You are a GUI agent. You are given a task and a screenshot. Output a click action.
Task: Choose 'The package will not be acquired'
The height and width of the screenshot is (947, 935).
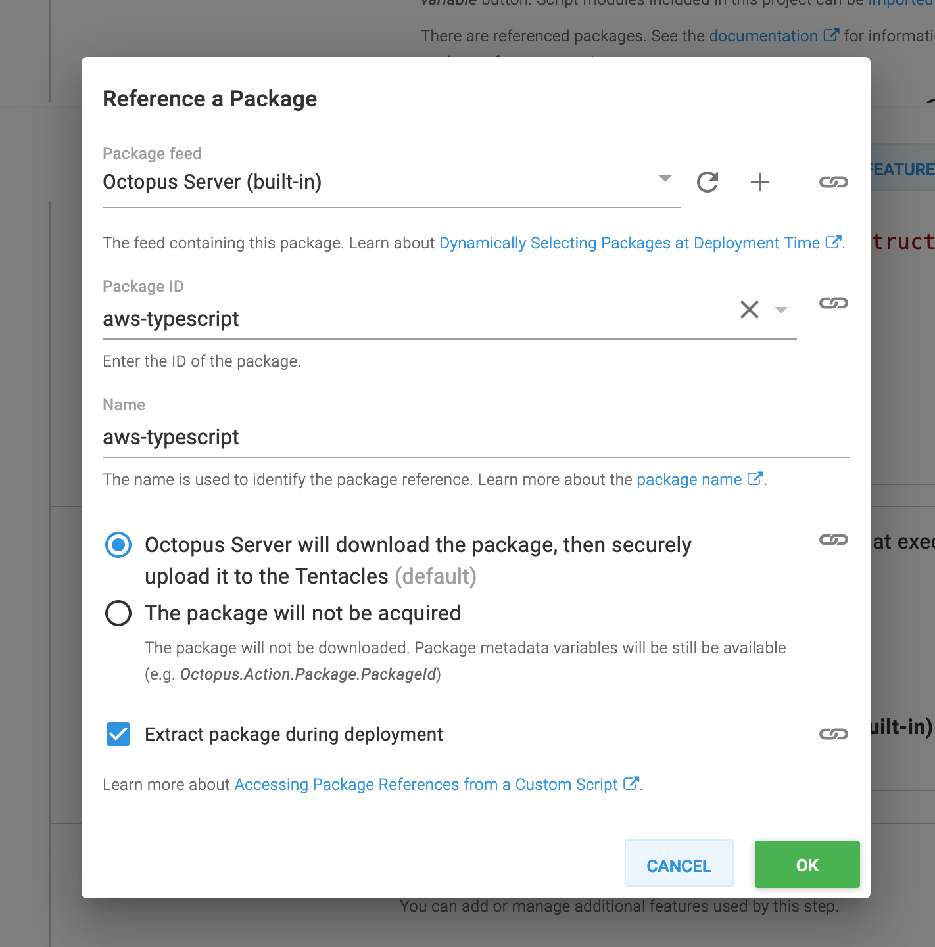tap(118, 613)
